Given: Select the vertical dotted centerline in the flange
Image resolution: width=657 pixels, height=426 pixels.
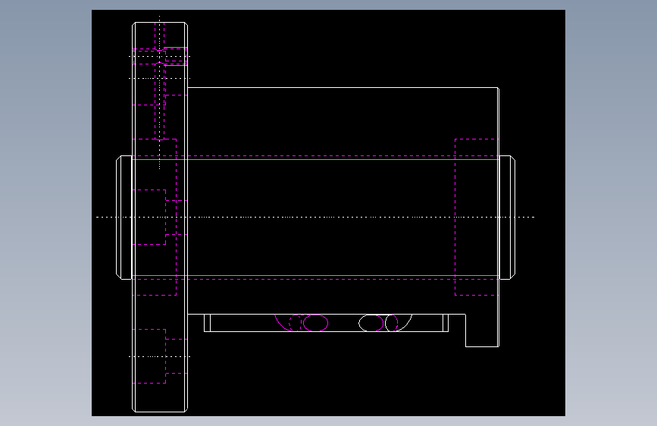Looking at the screenshot, I should pyautogui.click(x=159, y=92).
